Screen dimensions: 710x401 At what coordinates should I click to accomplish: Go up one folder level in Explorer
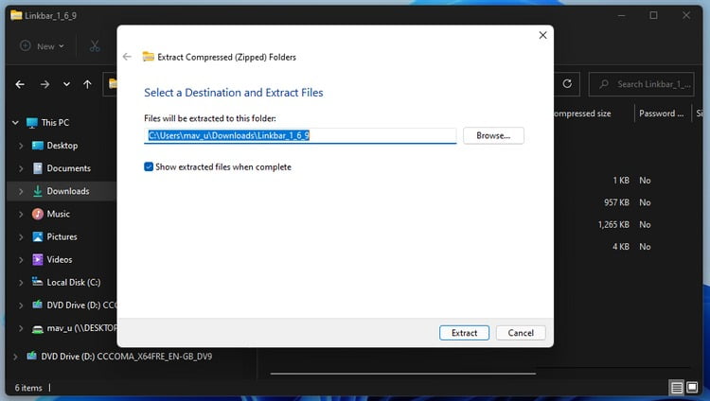click(x=87, y=84)
